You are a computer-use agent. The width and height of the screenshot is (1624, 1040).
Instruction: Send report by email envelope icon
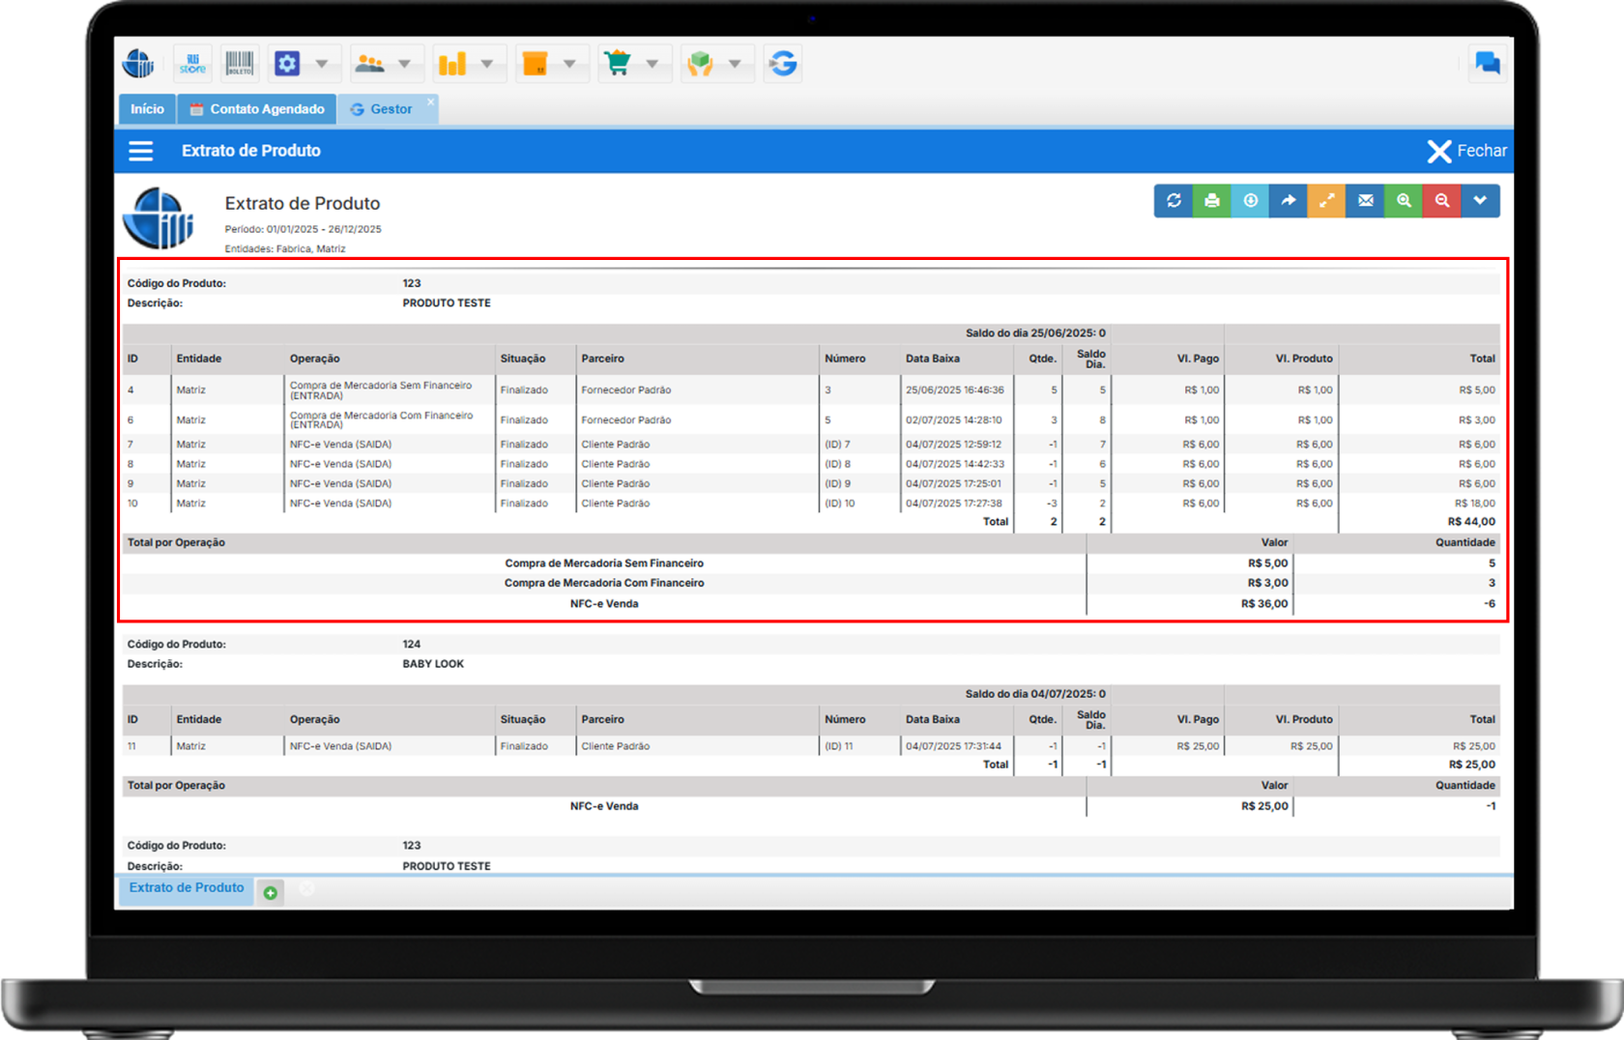coord(1365,201)
